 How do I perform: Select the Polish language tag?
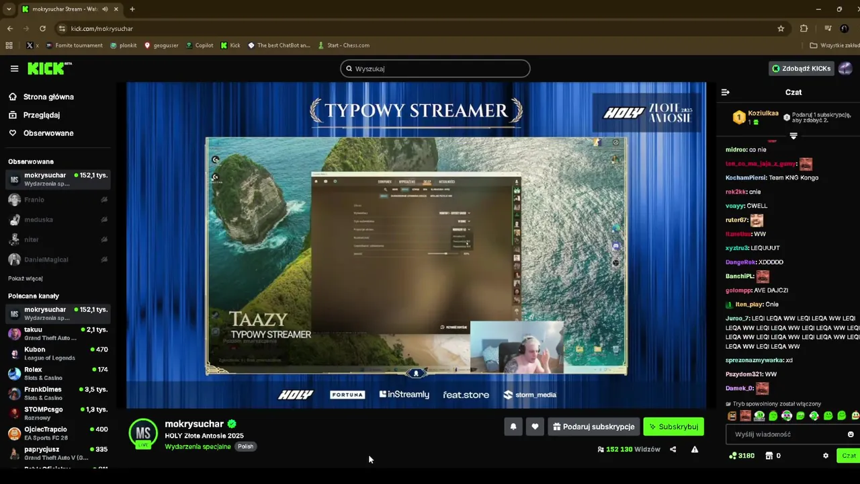point(246,446)
